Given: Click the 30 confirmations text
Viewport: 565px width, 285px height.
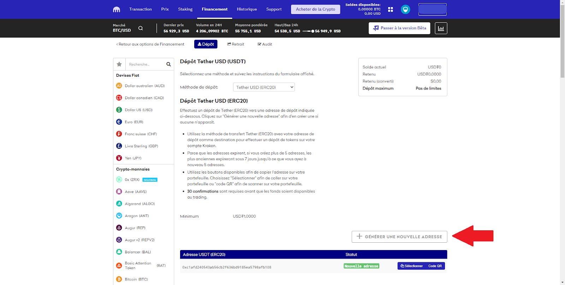Looking at the screenshot, I should (203, 191).
